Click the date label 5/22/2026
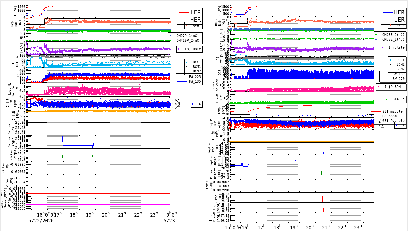Image resolution: width=408 pixels, height=231 pixels. point(41,221)
